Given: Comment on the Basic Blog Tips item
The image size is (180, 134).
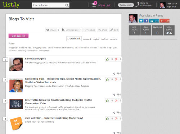Looking at the screenshot, I should click(118, 95).
